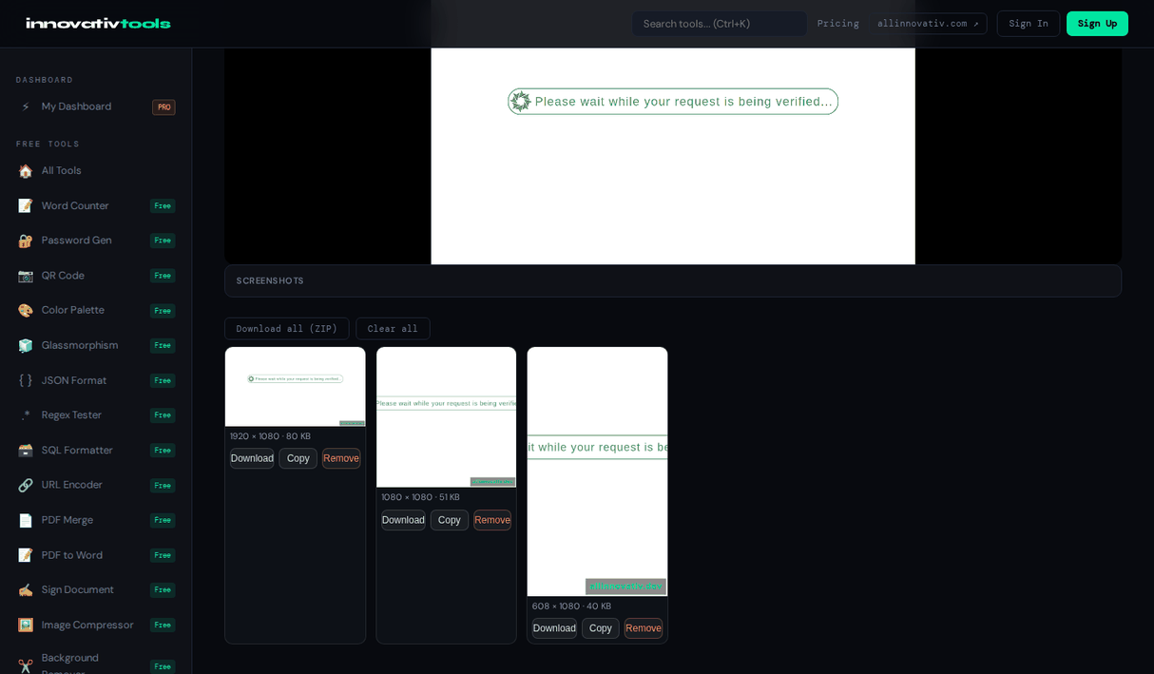Click the SQL Formatter database icon

(x=26, y=451)
